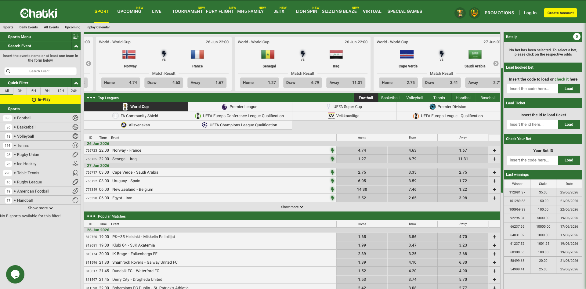Viewport: 586px width, 289px height.
Task: Click the Tennis ball icon in sidebar
Action: pyautogui.click(x=75, y=145)
